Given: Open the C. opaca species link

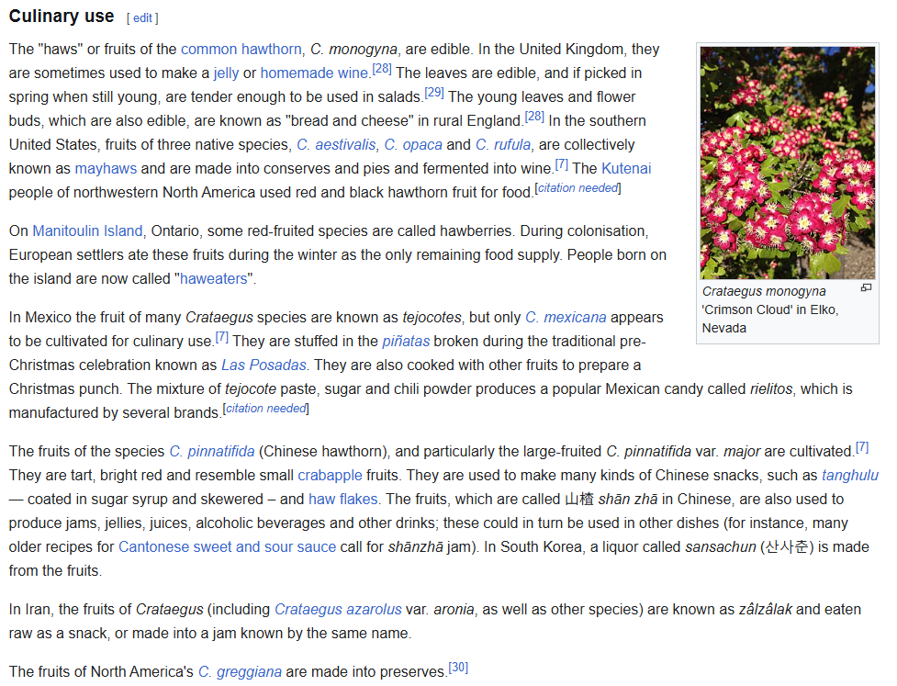Looking at the screenshot, I should 413,145.
